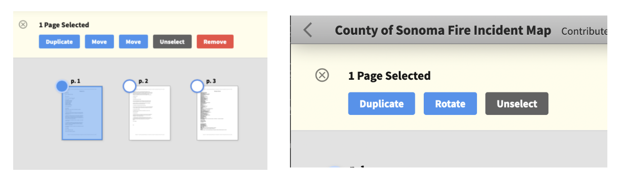
Task: Click the p. 2 page label
Action: (x=144, y=81)
